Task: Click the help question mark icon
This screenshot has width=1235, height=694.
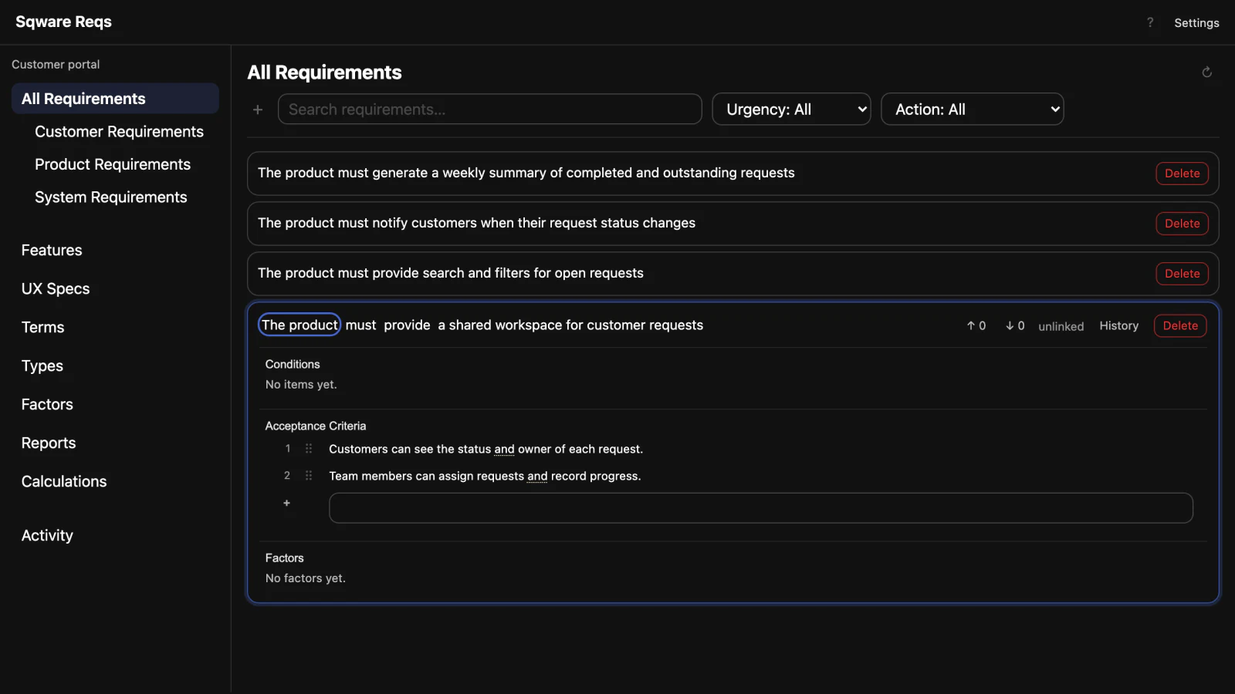Action: 1150,22
